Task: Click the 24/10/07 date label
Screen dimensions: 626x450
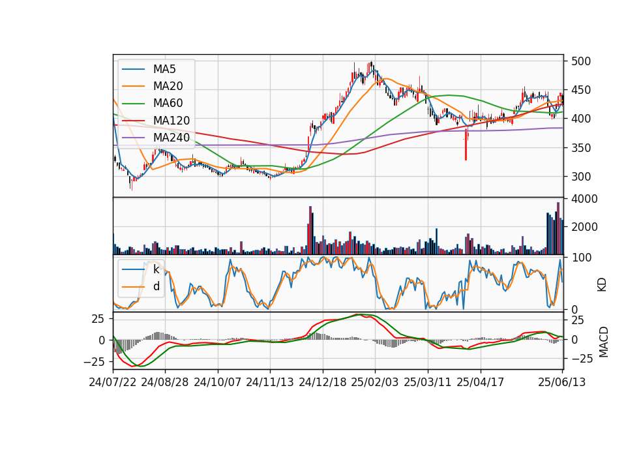Action: click(218, 382)
